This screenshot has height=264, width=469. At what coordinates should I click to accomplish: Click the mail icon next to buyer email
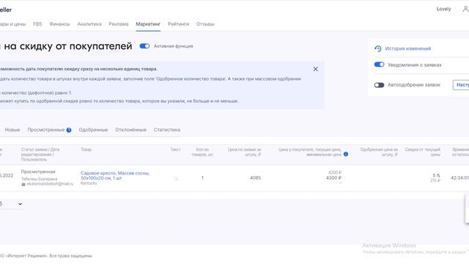click(x=23, y=184)
